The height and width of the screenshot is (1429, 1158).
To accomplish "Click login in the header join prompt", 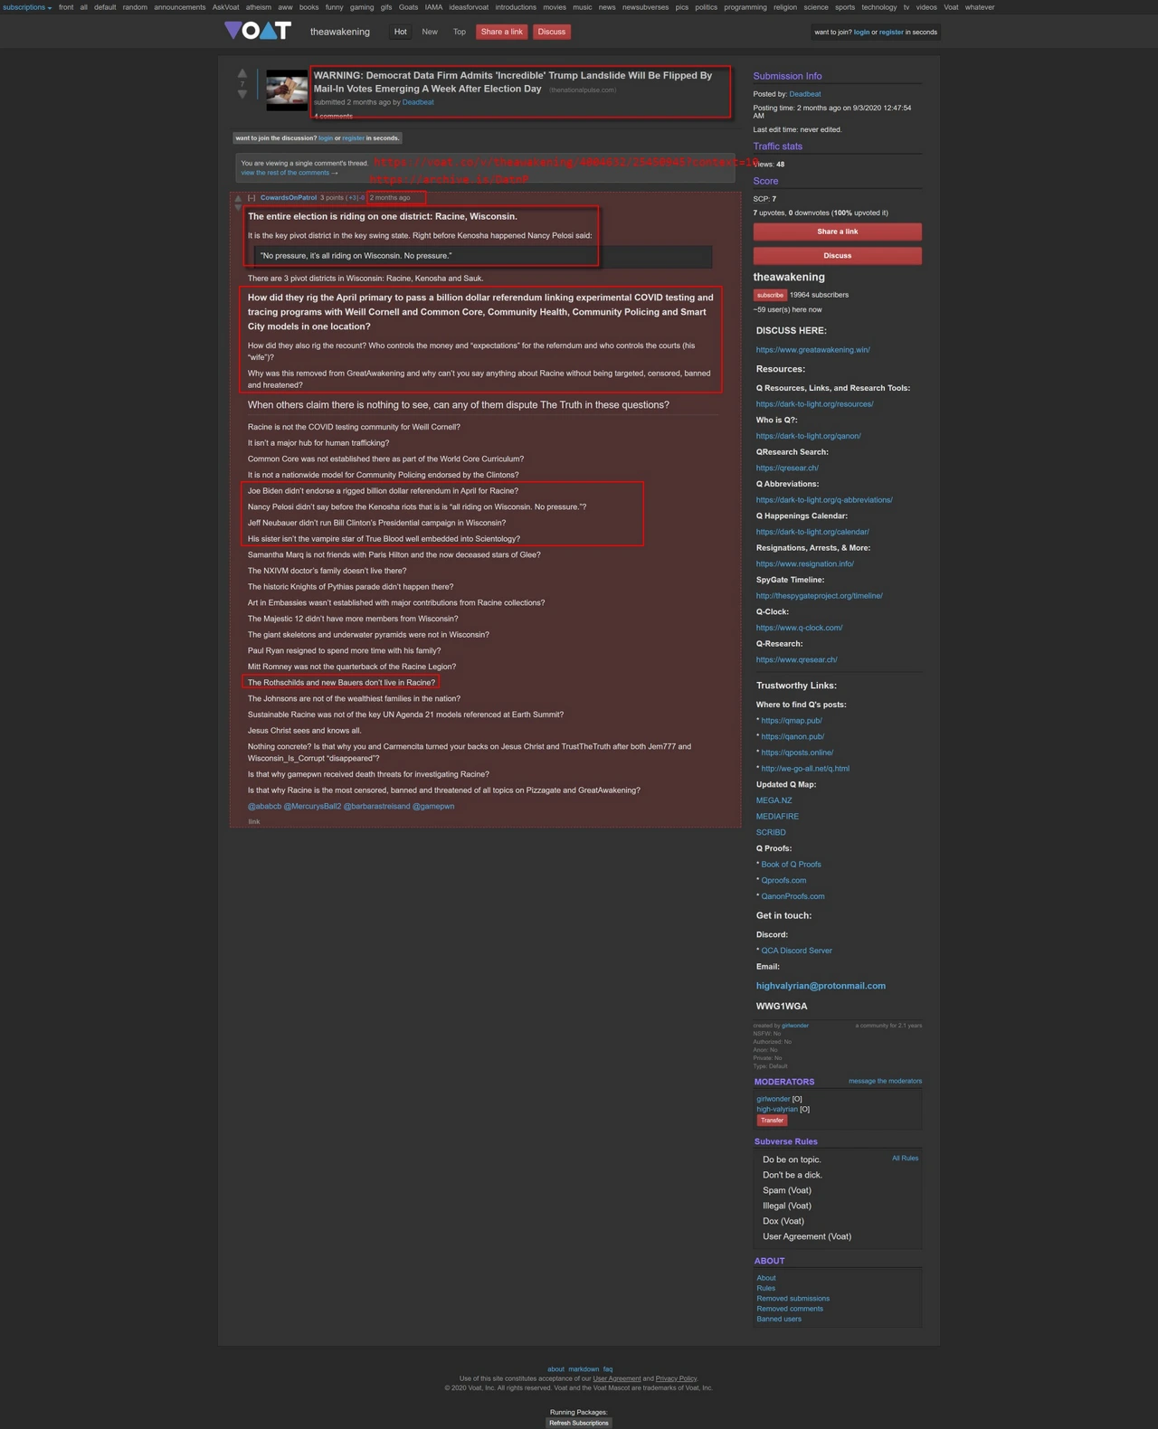I will click(x=861, y=33).
